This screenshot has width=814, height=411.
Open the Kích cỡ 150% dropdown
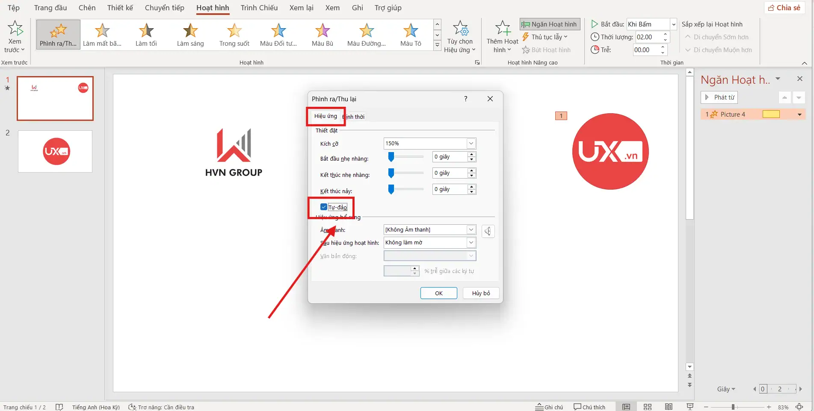point(471,144)
